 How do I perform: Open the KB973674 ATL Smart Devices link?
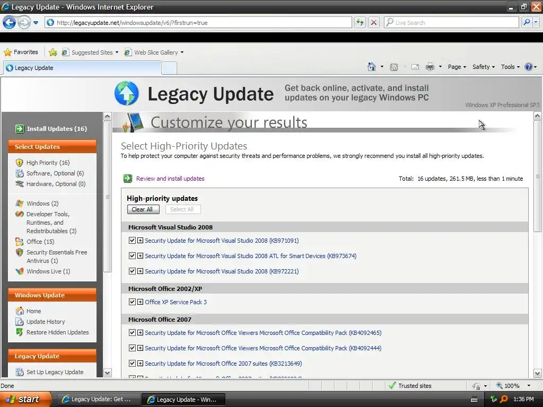[x=250, y=256]
